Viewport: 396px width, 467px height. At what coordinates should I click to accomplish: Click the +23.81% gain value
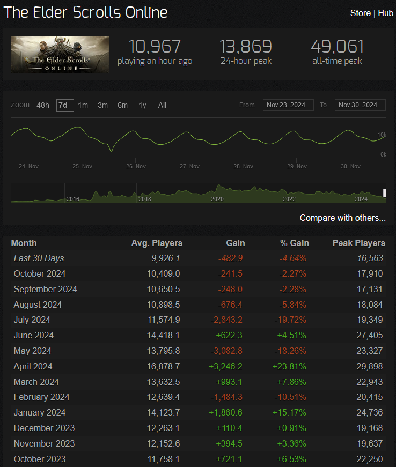click(x=289, y=366)
